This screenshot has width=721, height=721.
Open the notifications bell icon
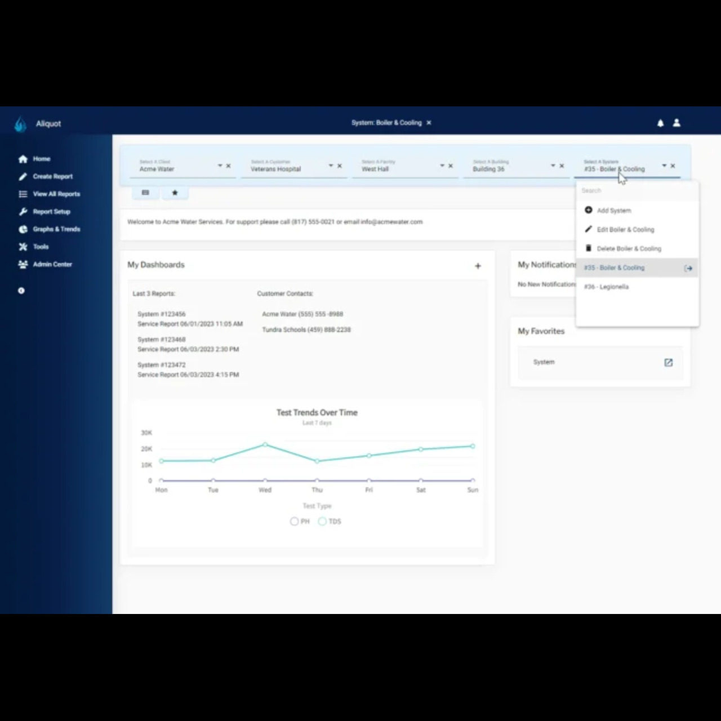(660, 123)
